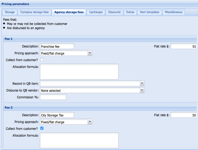198x150 pixels.
Task: Switch to the Storage tab
Action: (10, 12)
